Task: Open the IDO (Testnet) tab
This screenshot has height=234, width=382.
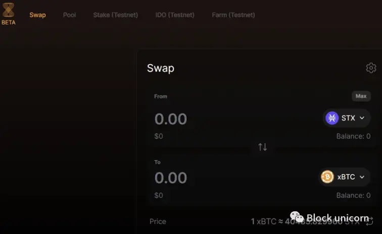Action: click(x=175, y=15)
